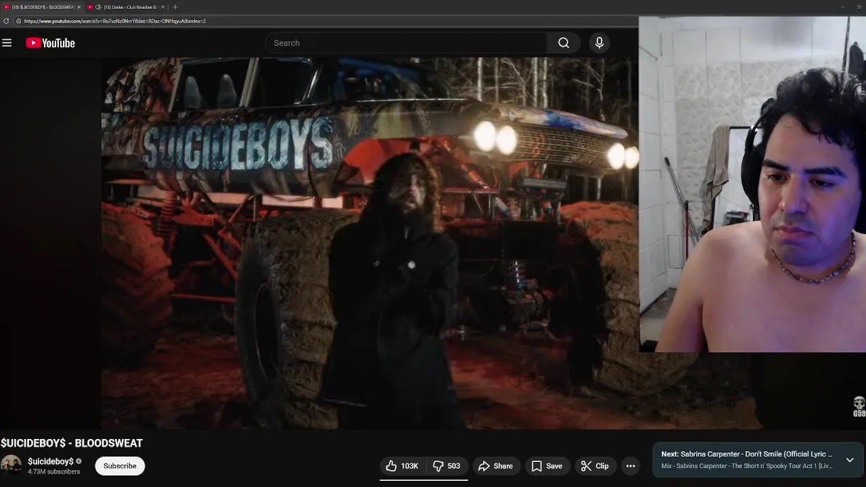Viewport: 866px width, 487px height.
Task: View site information lock icon
Action: tap(18, 21)
